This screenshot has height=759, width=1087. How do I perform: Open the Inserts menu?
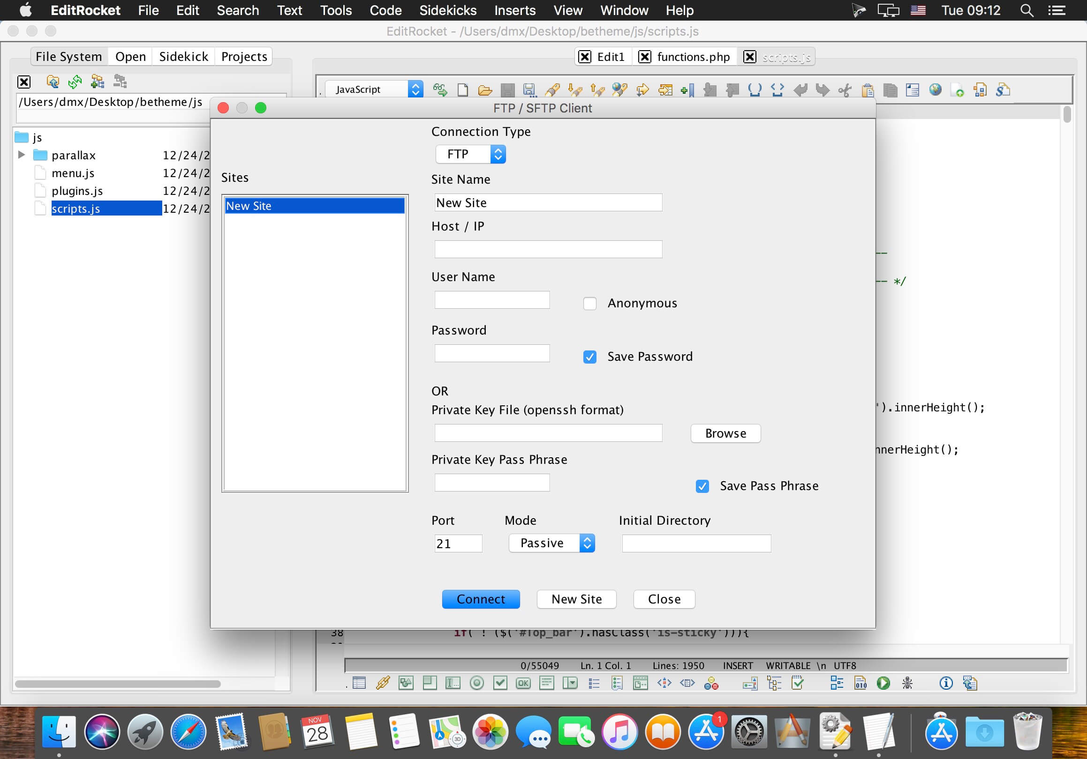514,10
